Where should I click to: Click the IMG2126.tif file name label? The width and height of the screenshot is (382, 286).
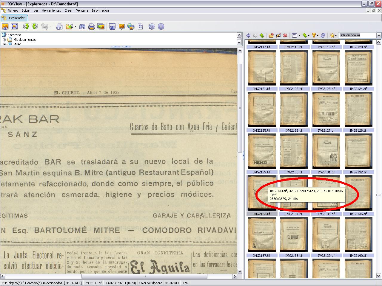click(x=294, y=130)
